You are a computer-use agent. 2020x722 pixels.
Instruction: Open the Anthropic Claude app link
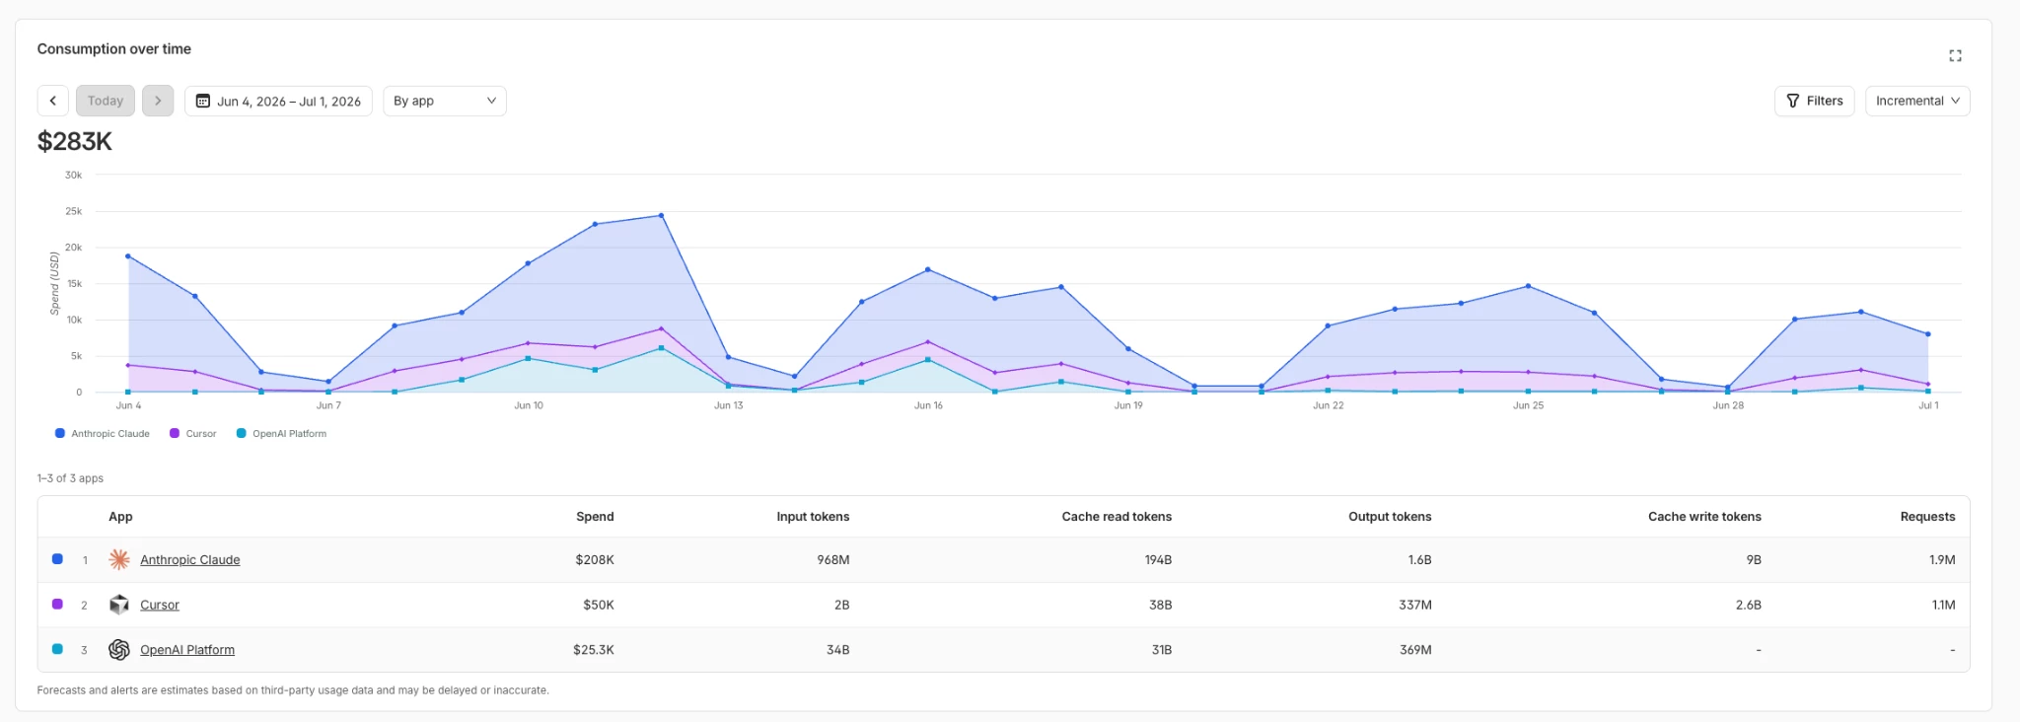pos(190,559)
